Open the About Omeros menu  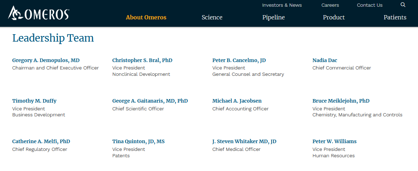click(146, 18)
